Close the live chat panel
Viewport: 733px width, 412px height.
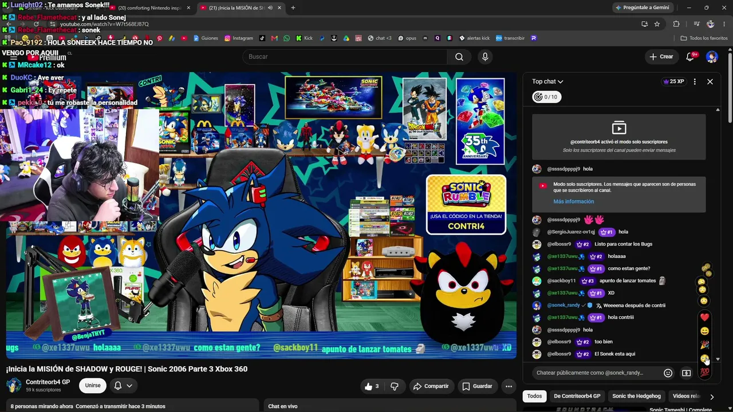tap(710, 81)
